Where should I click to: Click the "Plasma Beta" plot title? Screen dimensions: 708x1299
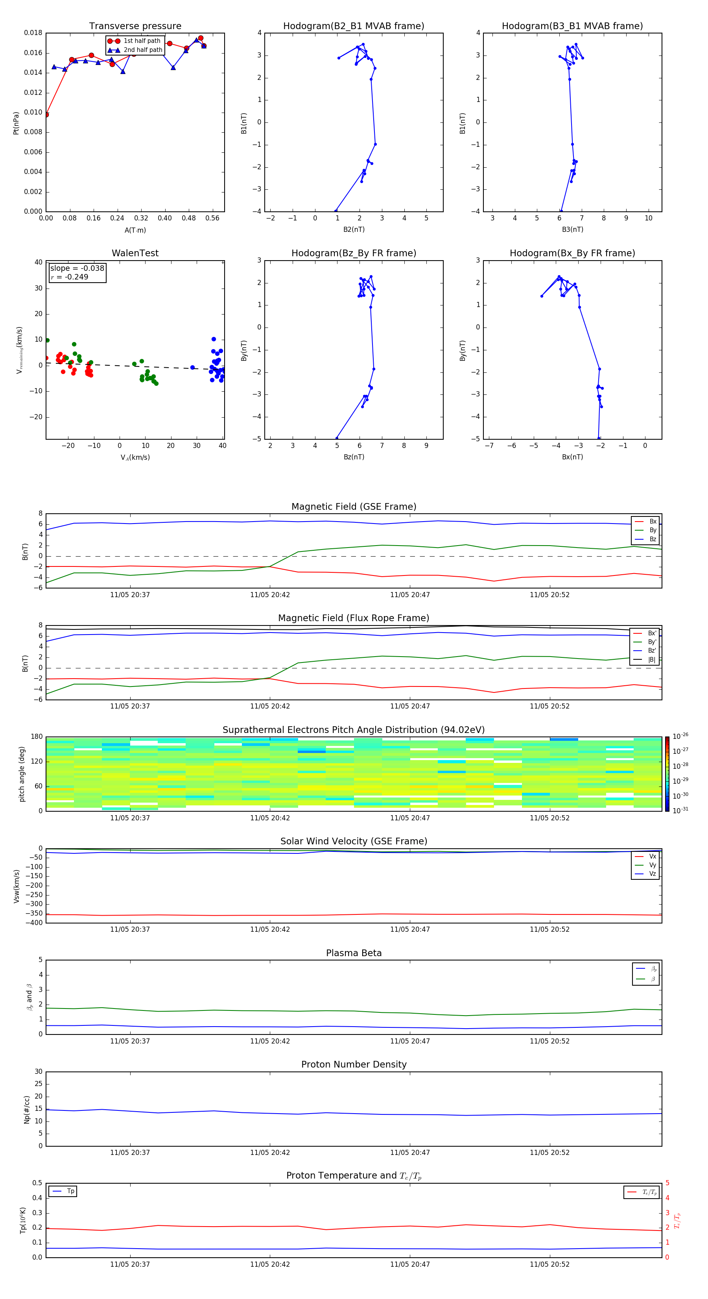tap(354, 953)
